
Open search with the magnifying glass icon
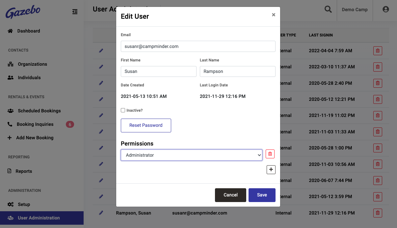point(328,10)
